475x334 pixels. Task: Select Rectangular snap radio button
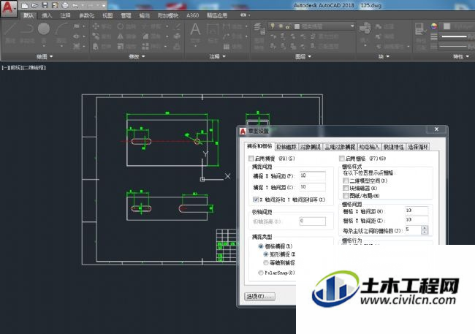pos(266,254)
